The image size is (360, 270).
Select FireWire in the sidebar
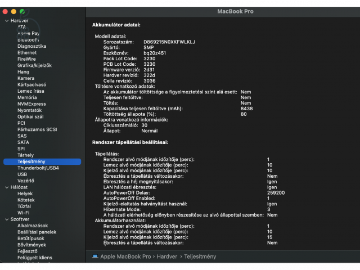(x=26, y=59)
